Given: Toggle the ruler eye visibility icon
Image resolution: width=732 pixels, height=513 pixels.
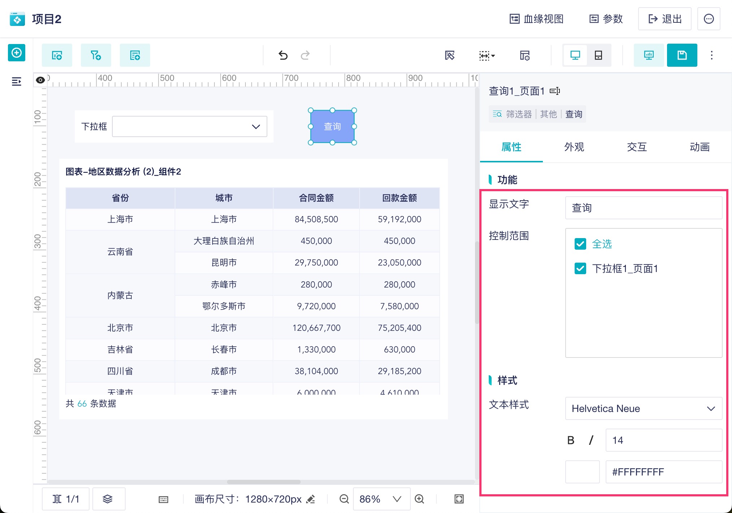Looking at the screenshot, I should 40,80.
